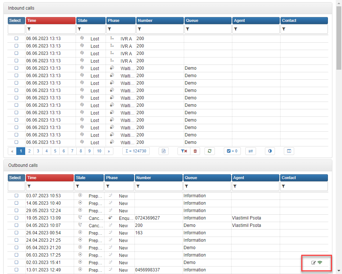
Task: Clear all filters with the funnel-X icon
Action: click(184, 151)
